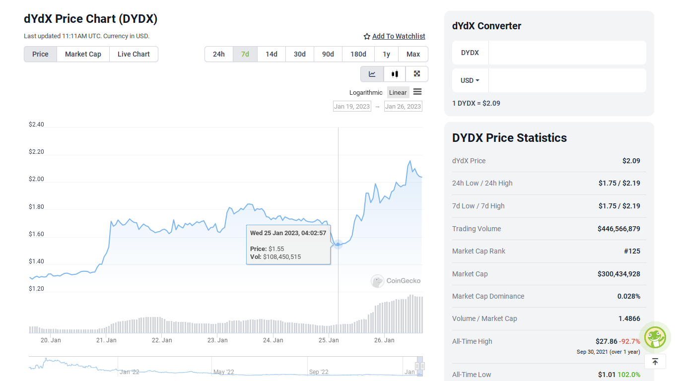Click the green gecko mascot icon
Viewport: 678px width, 381px height.
(655, 337)
